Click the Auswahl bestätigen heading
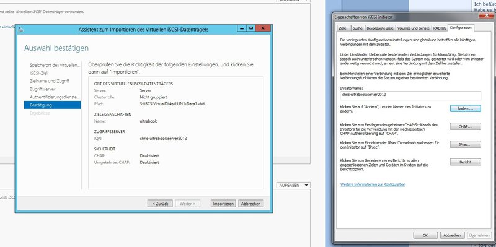 56,48
